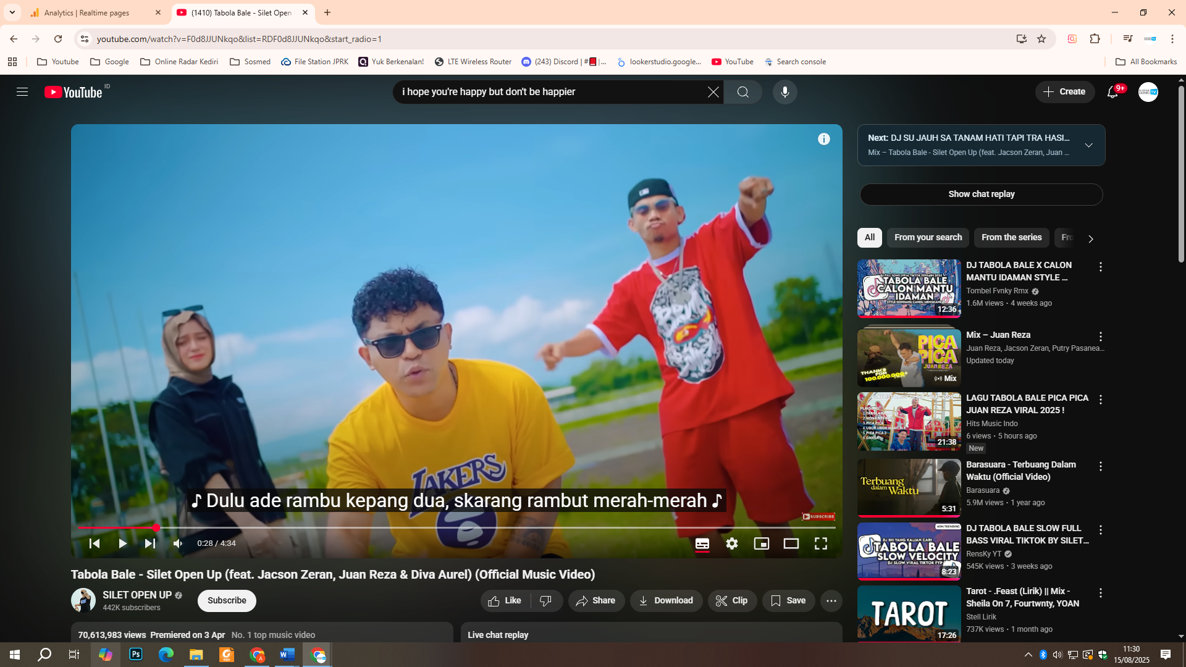Unmute the video volume
This screenshot has width=1186, height=667.
[x=178, y=543]
